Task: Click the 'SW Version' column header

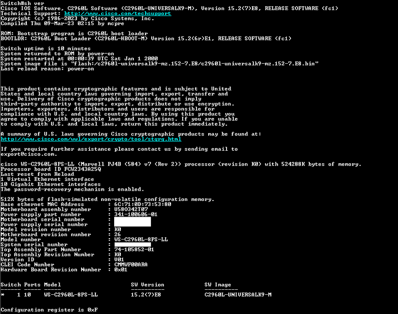Action: 147,285
